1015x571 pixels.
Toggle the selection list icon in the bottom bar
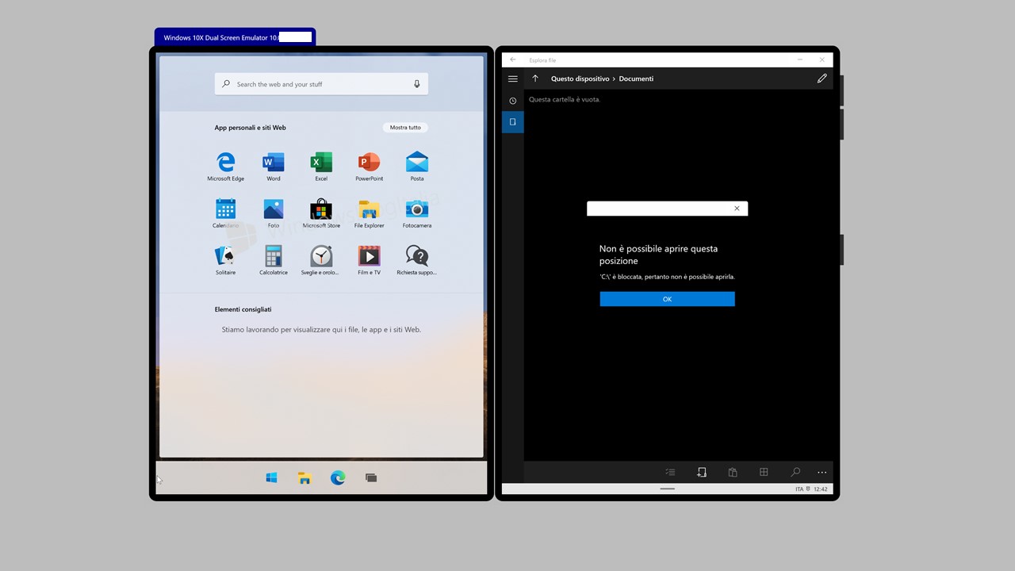pos(671,472)
